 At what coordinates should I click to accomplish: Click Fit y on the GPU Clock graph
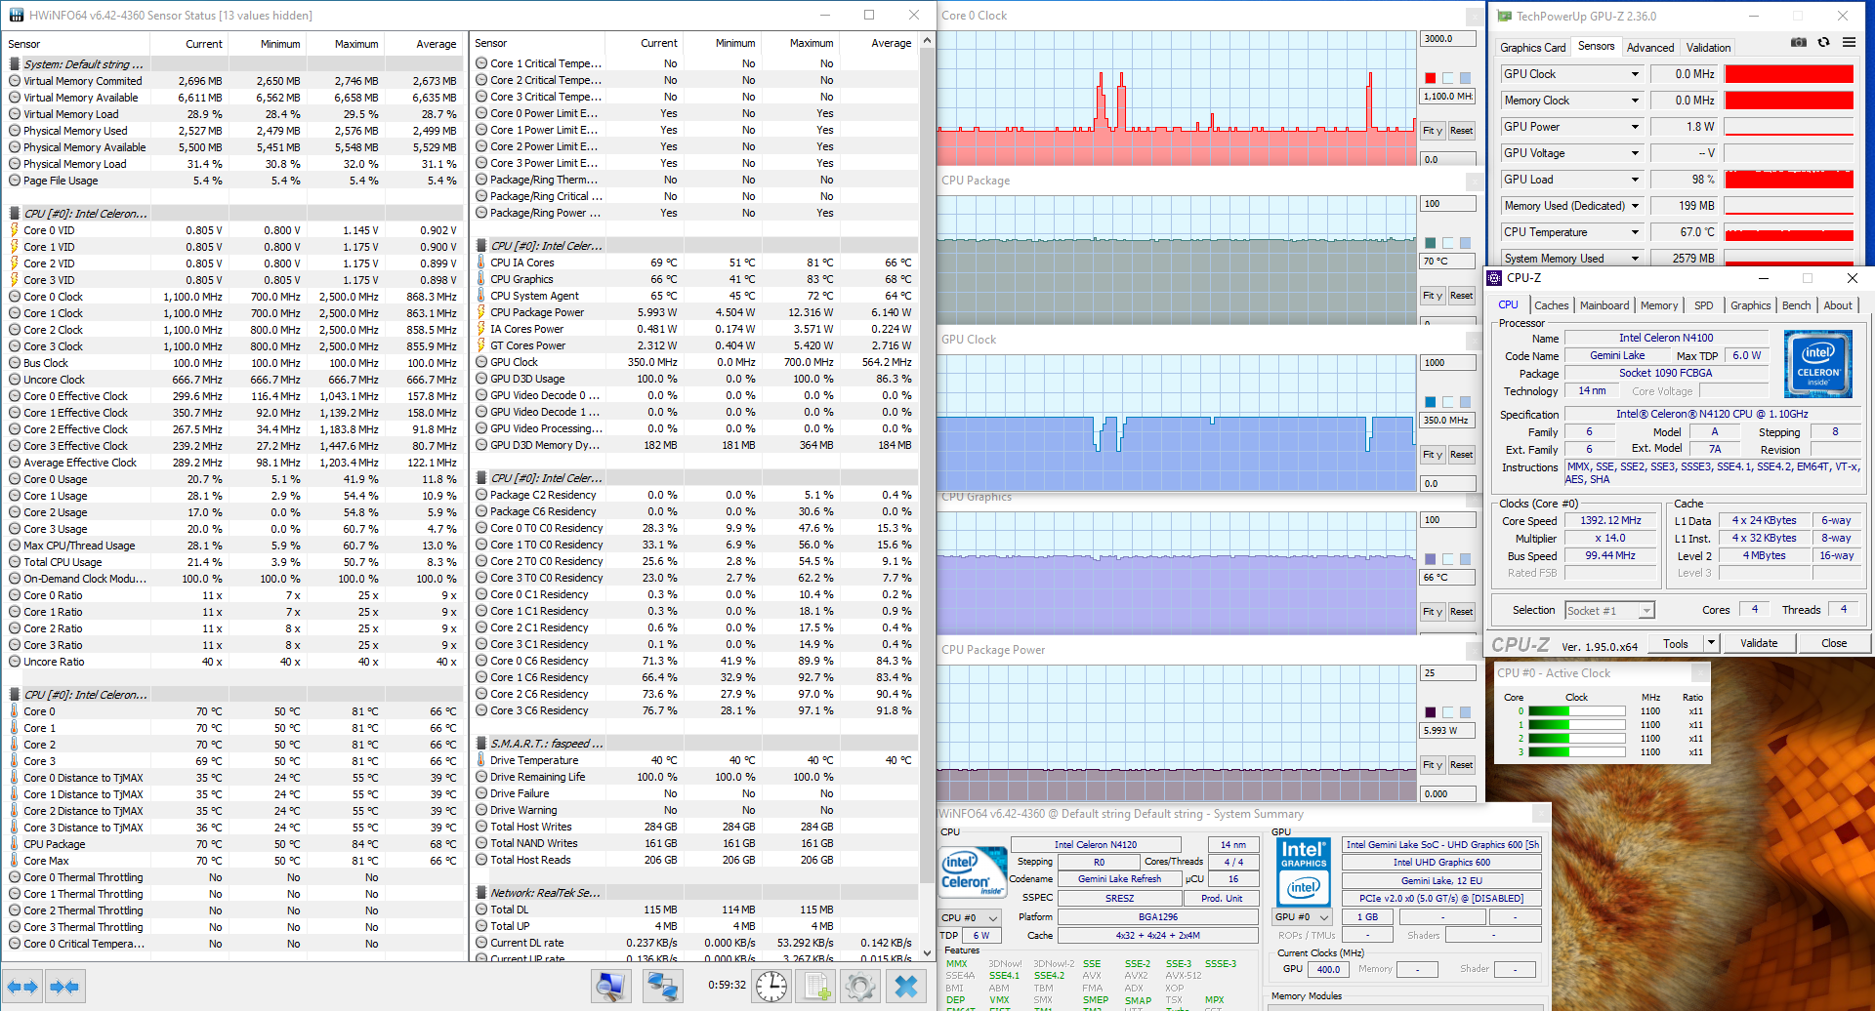click(x=1433, y=455)
